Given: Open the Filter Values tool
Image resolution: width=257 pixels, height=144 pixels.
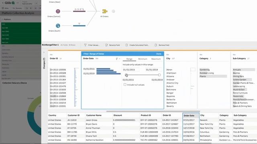Looking at the screenshot, I should click(x=92, y=45).
